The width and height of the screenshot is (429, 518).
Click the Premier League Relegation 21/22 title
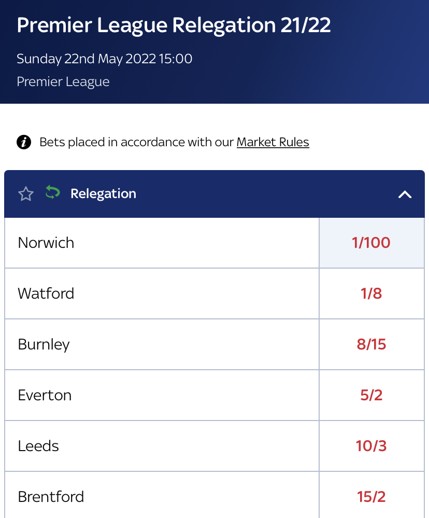174,25
